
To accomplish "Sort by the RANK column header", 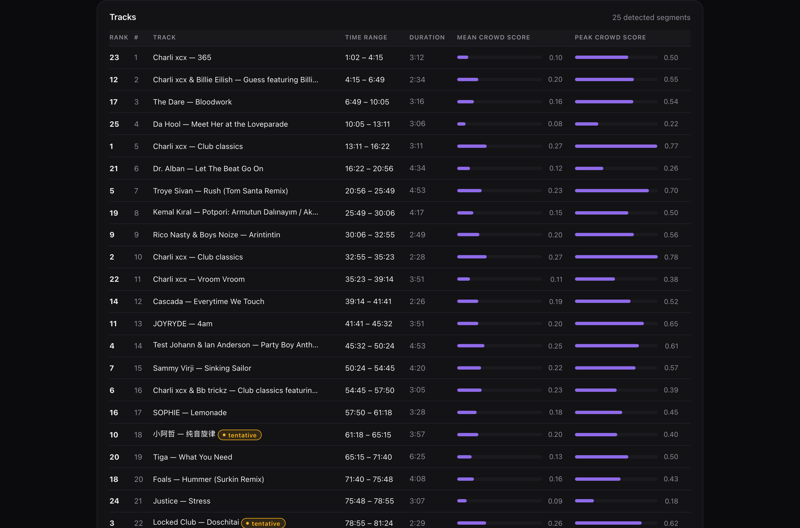I will point(119,38).
